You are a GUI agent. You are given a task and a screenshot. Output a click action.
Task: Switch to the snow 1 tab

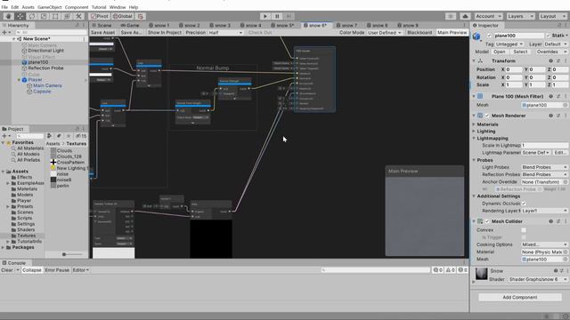(x=159, y=26)
